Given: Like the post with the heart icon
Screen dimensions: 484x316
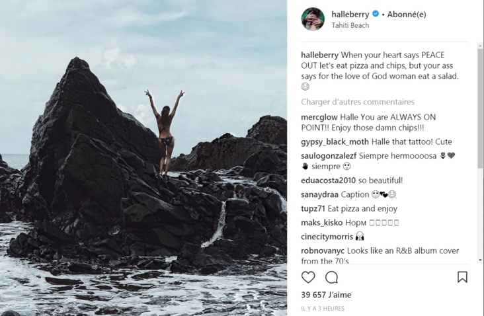Looking at the screenshot, I should coord(308,277).
